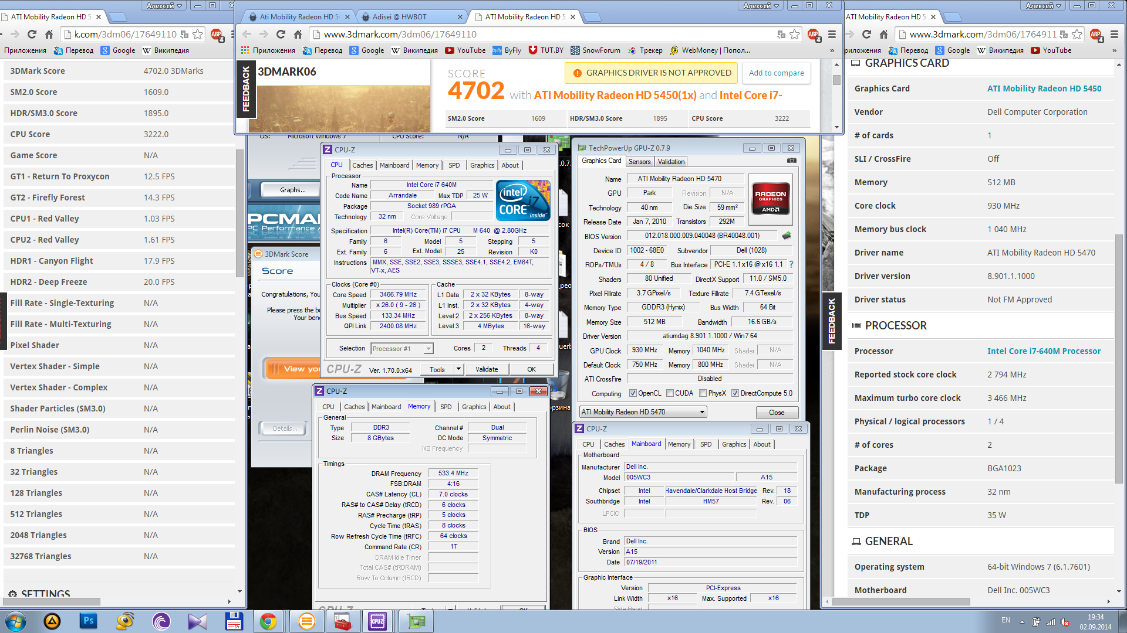Click the EN language indicator in taskbar
Viewport: 1127px width, 633px height.
click(x=1005, y=620)
